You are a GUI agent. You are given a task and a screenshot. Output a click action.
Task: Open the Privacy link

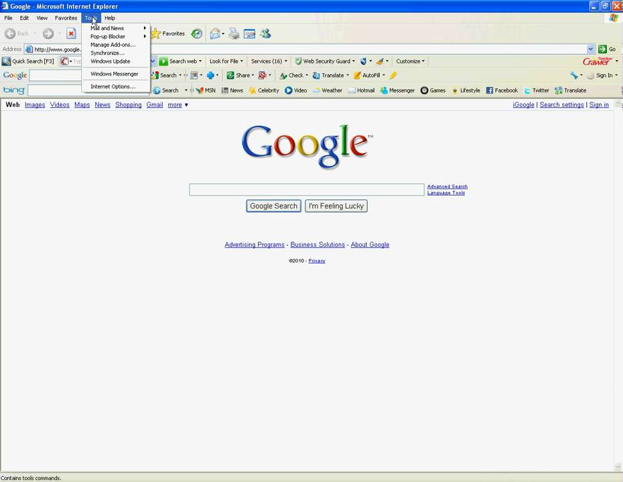pos(317,261)
